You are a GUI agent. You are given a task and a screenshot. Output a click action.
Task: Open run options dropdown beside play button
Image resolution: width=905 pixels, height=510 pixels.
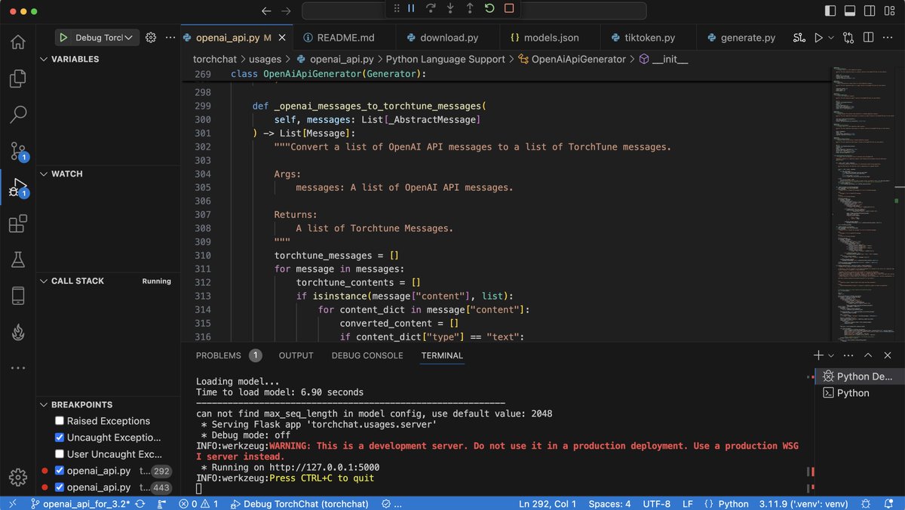coord(831,38)
